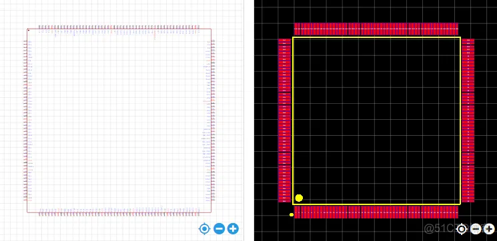Image resolution: width=497 pixels, height=241 pixels.
Task: Zoom in on the schematic symbol preview
Action: [233, 228]
